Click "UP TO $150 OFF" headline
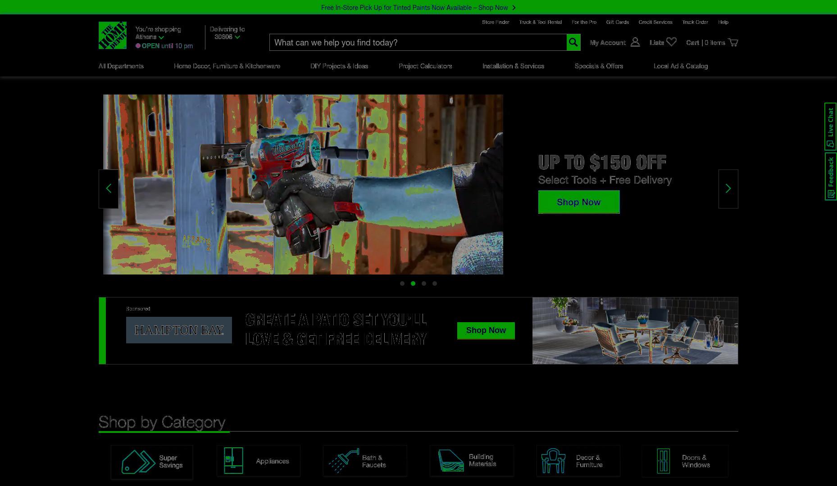Screen dimensions: 837x486 [602, 162]
